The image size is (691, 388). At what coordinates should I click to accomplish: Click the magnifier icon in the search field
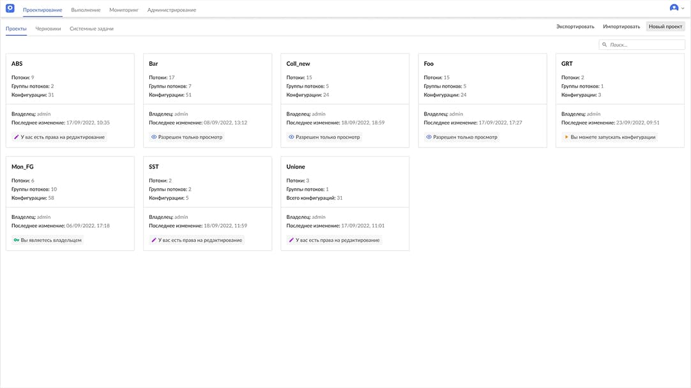coord(604,43)
